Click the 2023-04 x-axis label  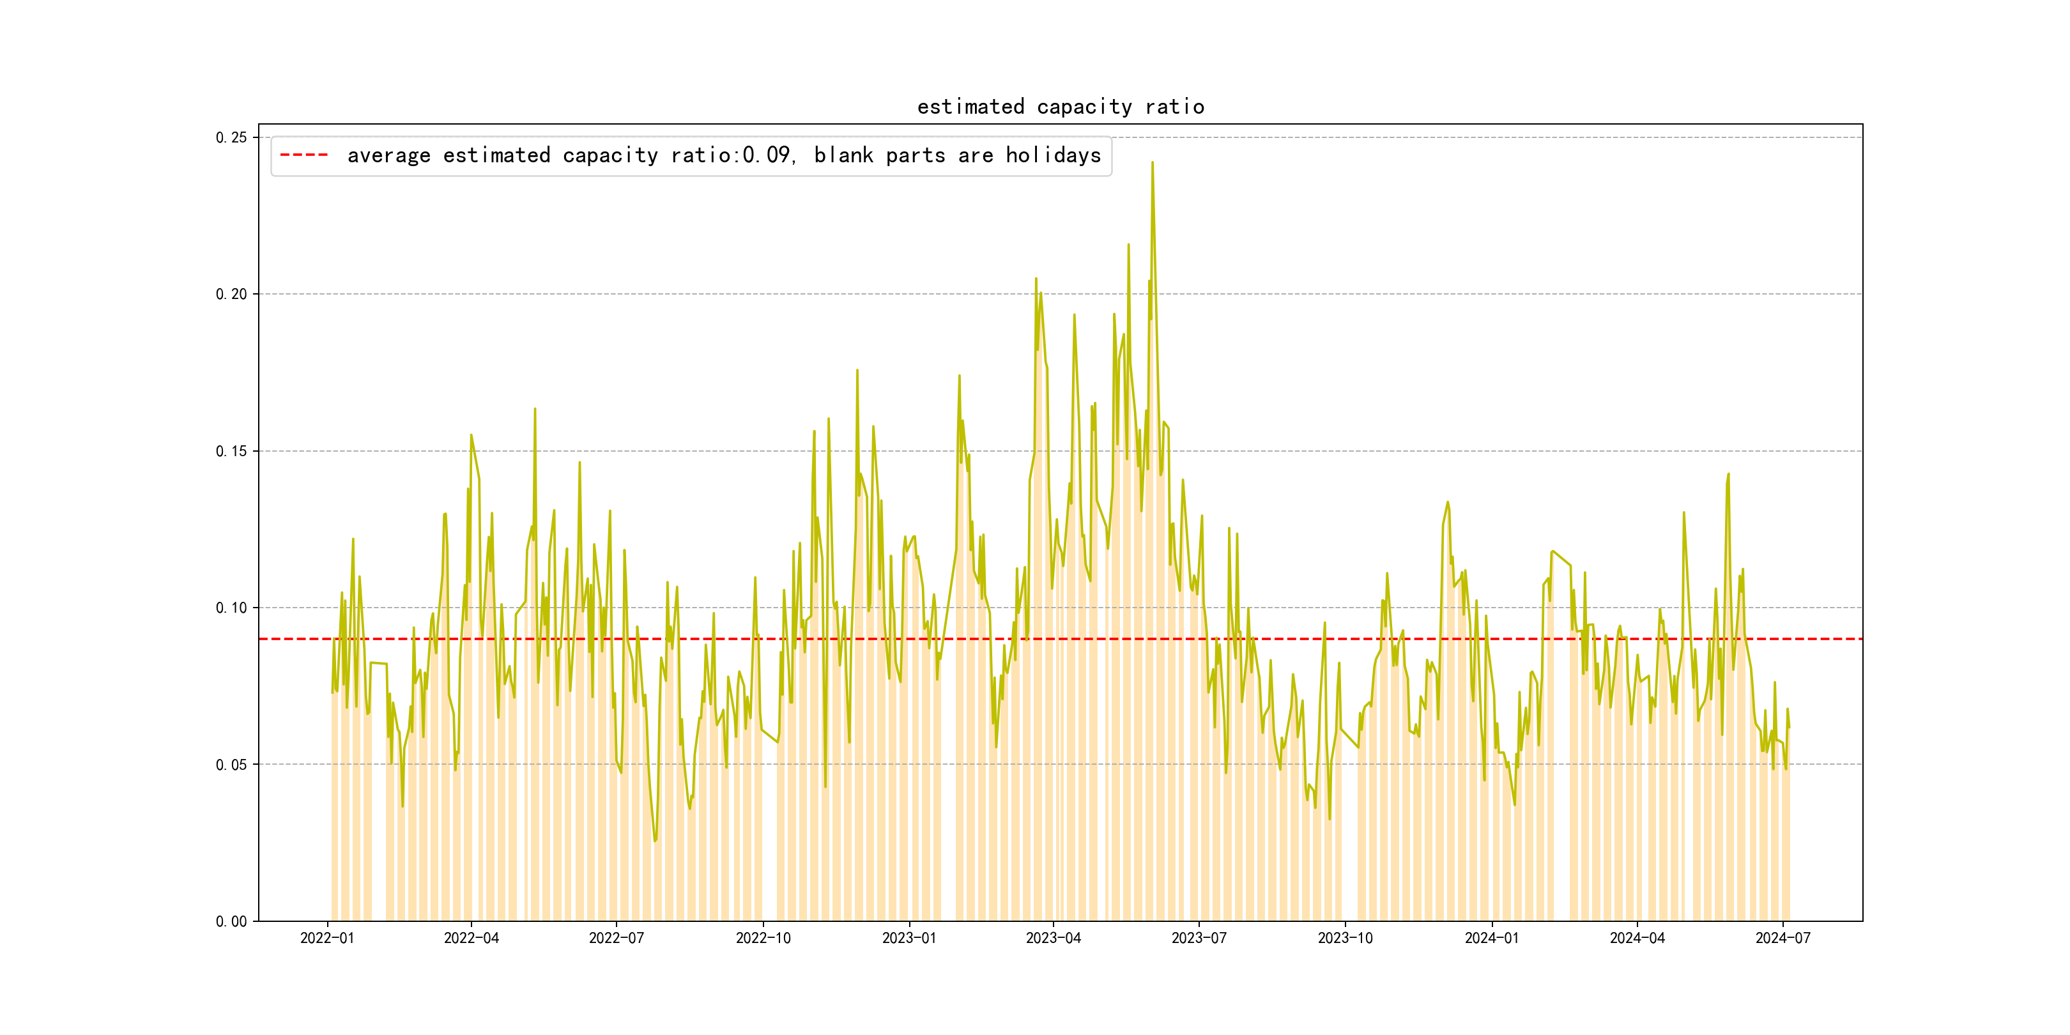coord(1053,938)
